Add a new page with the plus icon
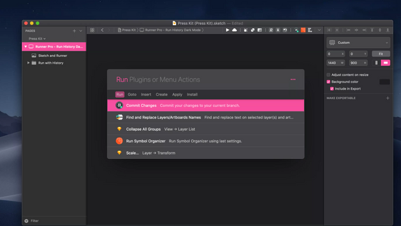 coord(74,31)
